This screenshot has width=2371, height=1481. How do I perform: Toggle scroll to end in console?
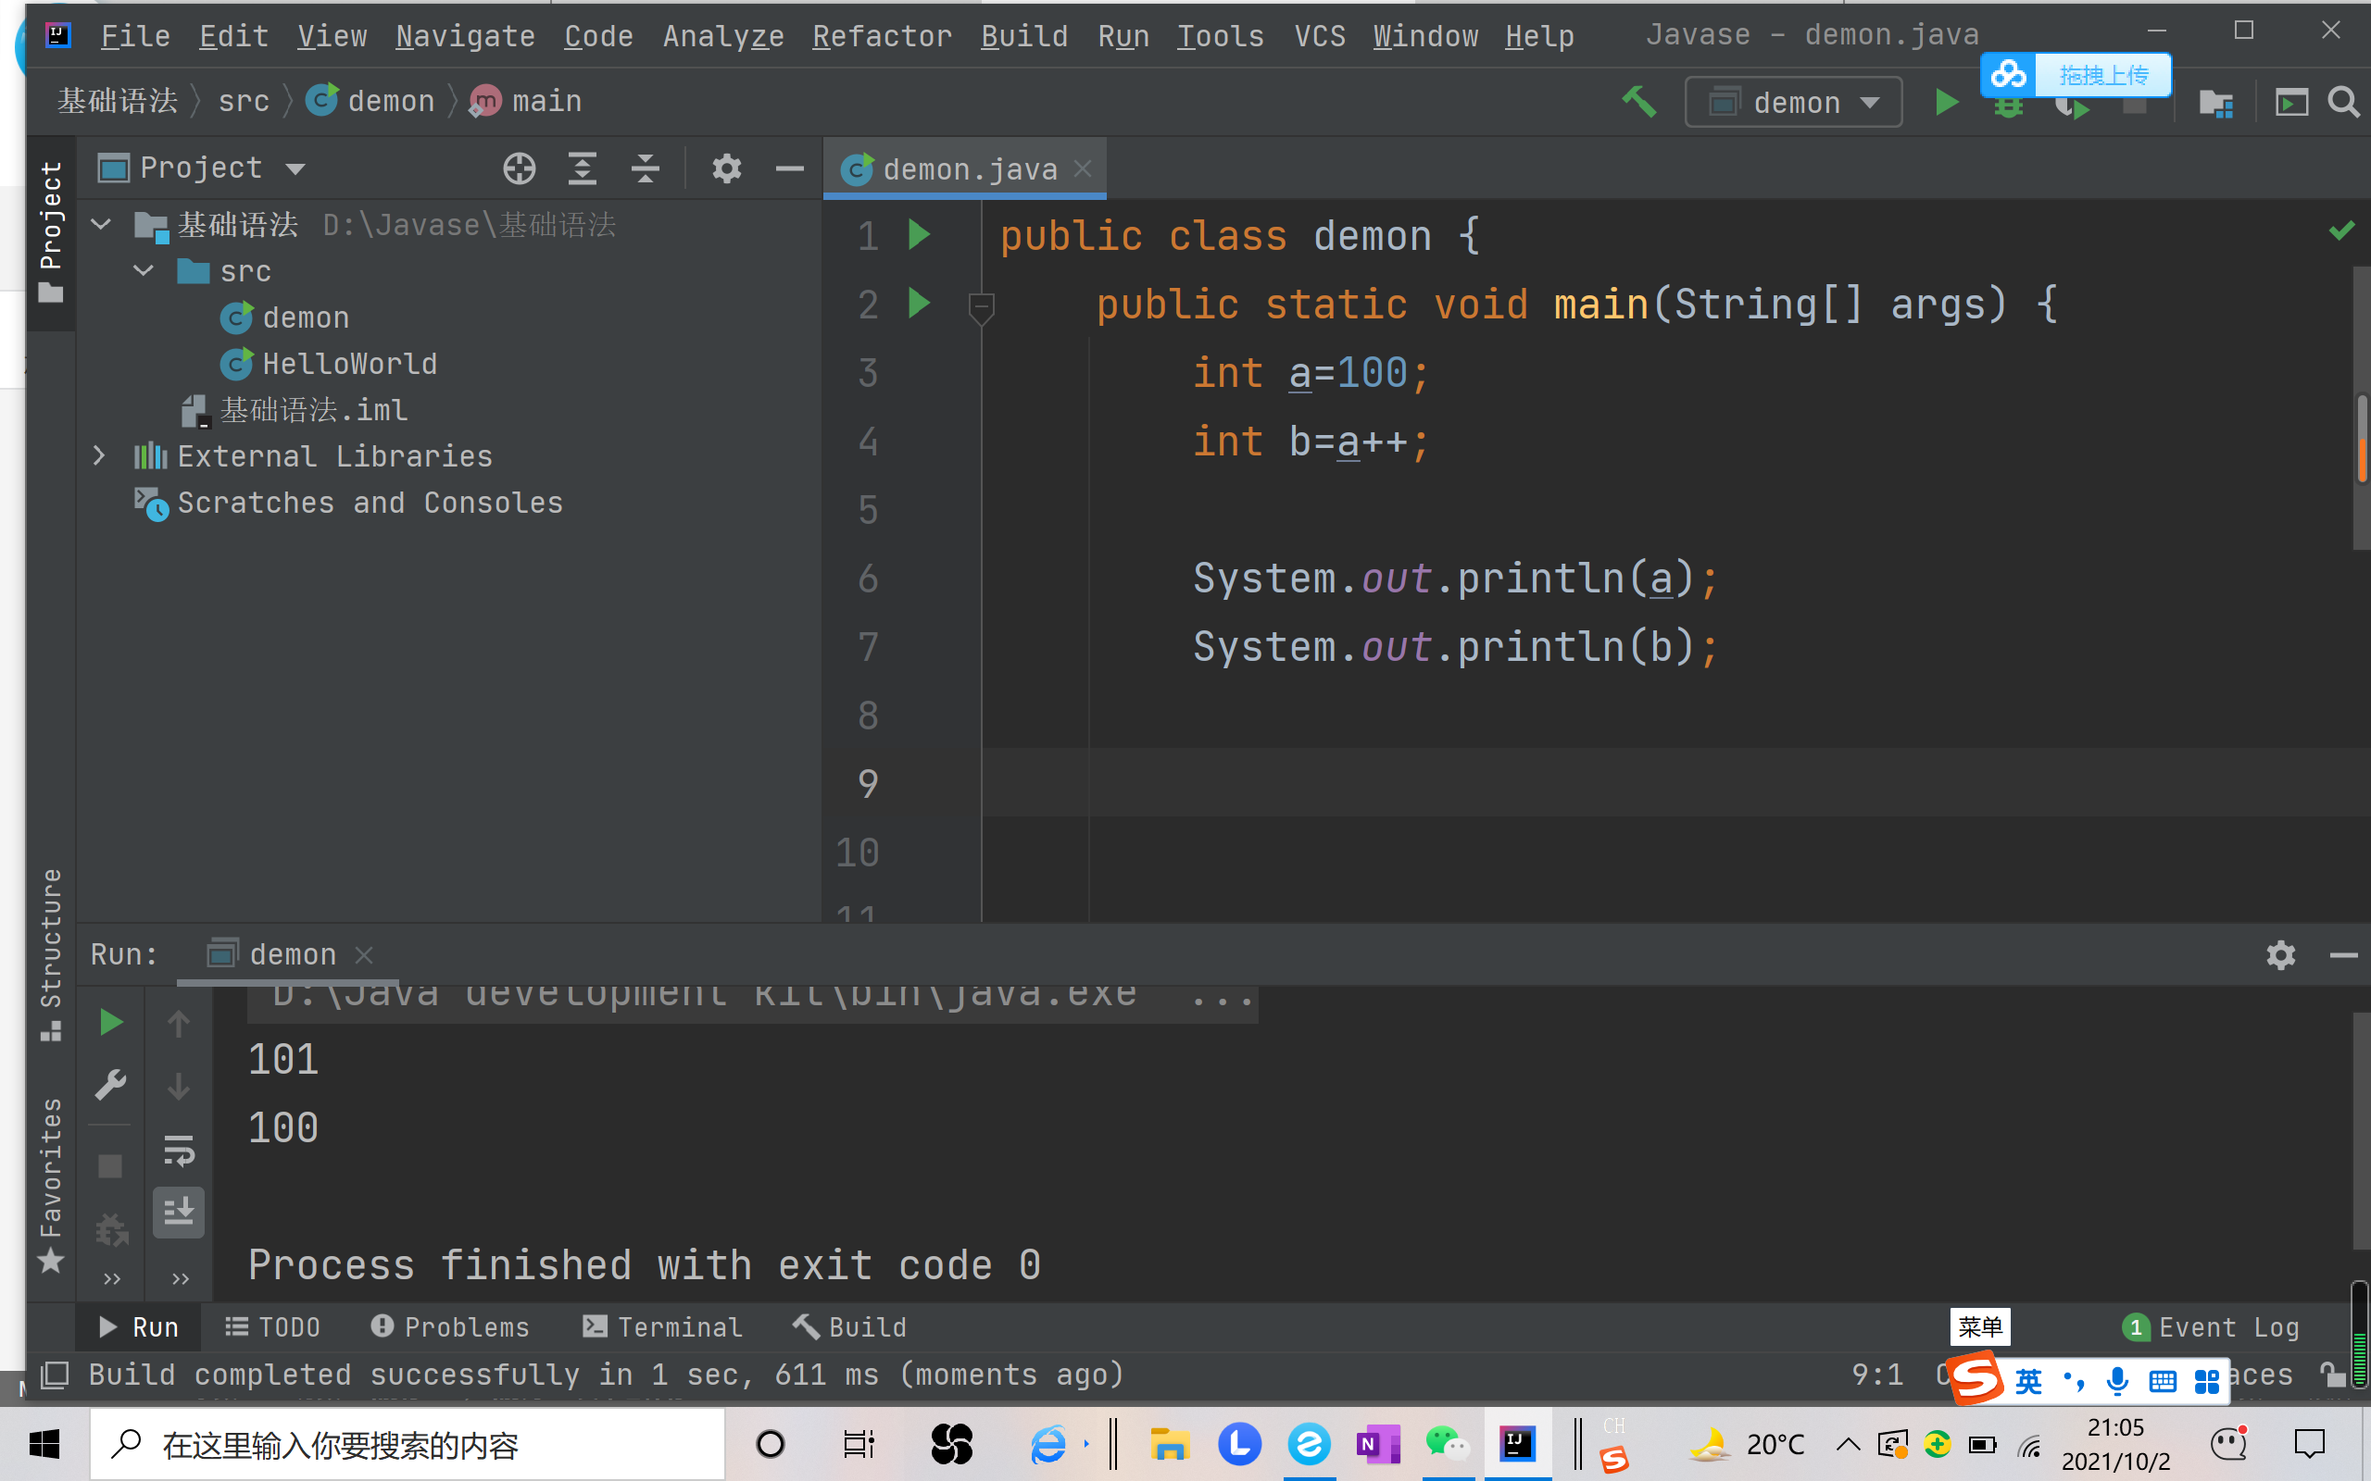point(179,1213)
